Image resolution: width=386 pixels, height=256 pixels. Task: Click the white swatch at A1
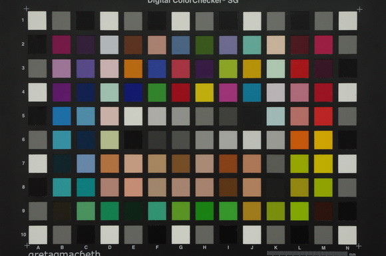coord(37,21)
